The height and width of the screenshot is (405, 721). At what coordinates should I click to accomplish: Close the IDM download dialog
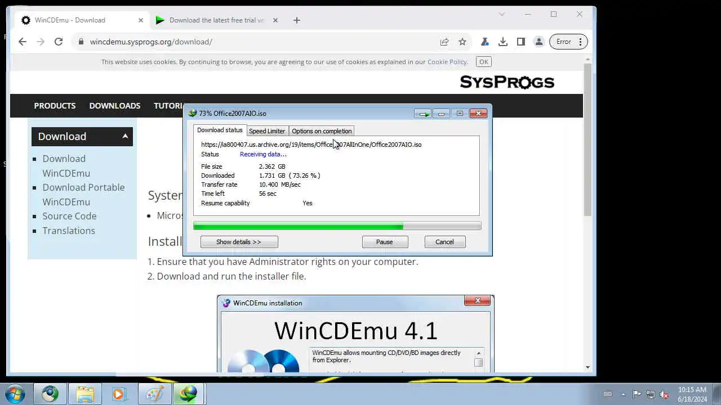(478, 114)
